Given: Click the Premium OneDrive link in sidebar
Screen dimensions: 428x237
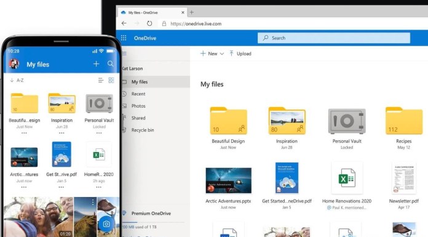Looking at the screenshot, I should coord(151,213).
